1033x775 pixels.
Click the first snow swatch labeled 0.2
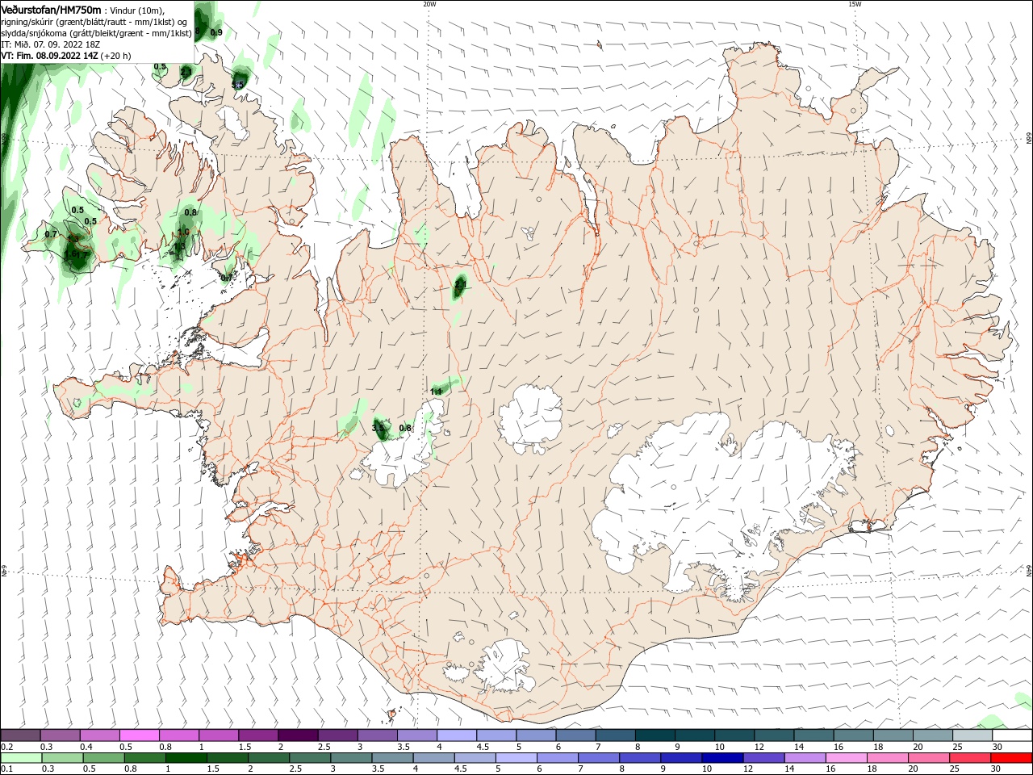pos(20,735)
